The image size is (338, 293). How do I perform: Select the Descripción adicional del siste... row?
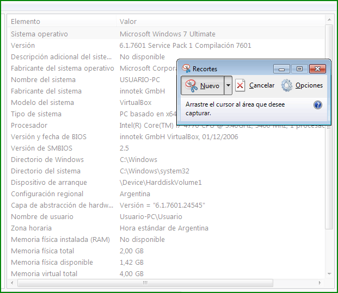pos(166,57)
